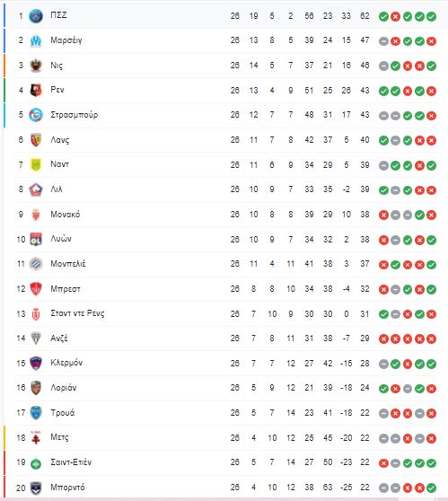
Task: Select the Κλερμόν team crest
Action: click(36, 364)
